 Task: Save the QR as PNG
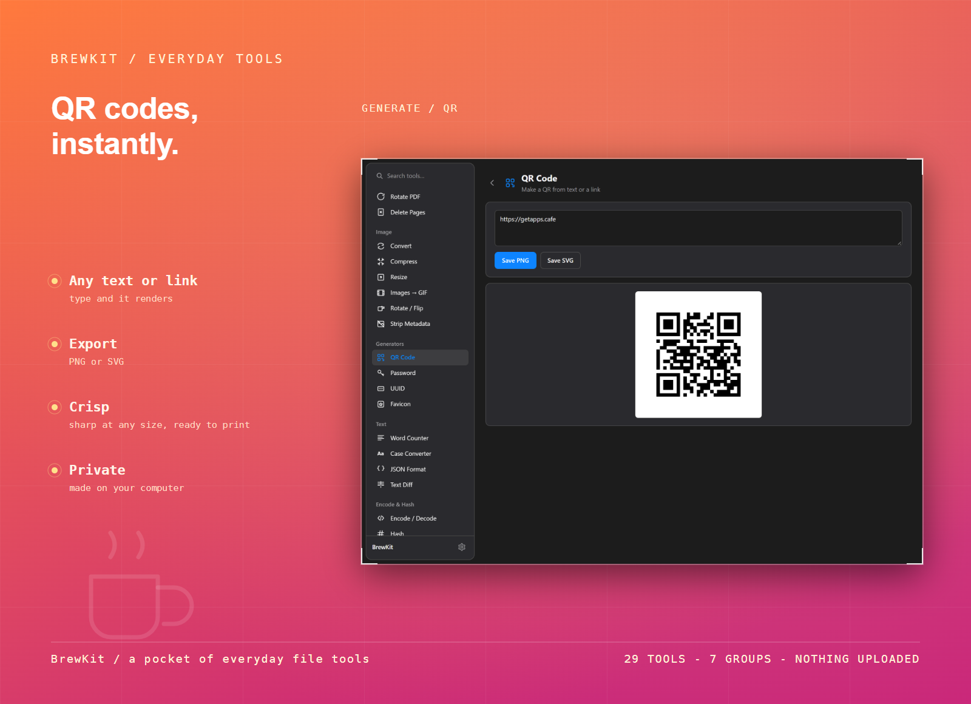(x=515, y=260)
